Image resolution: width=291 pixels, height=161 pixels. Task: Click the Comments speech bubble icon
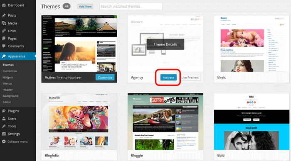(x=4, y=46)
